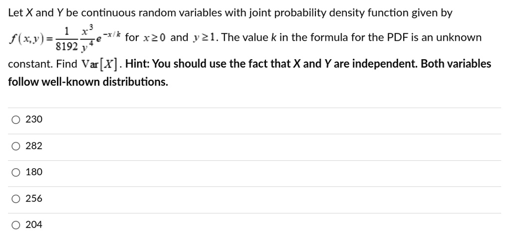Click the answer label text 180
The height and width of the screenshot is (240, 511).
(x=34, y=172)
